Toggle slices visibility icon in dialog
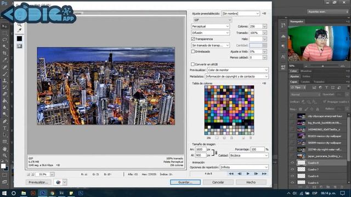The image size is (351, 197). (20, 46)
